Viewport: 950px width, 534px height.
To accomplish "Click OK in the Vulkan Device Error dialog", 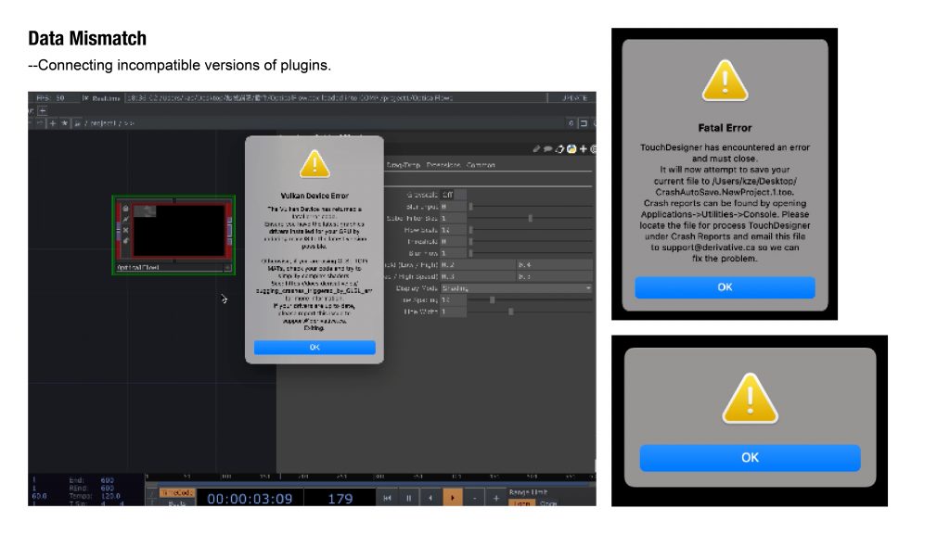I will coord(315,347).
